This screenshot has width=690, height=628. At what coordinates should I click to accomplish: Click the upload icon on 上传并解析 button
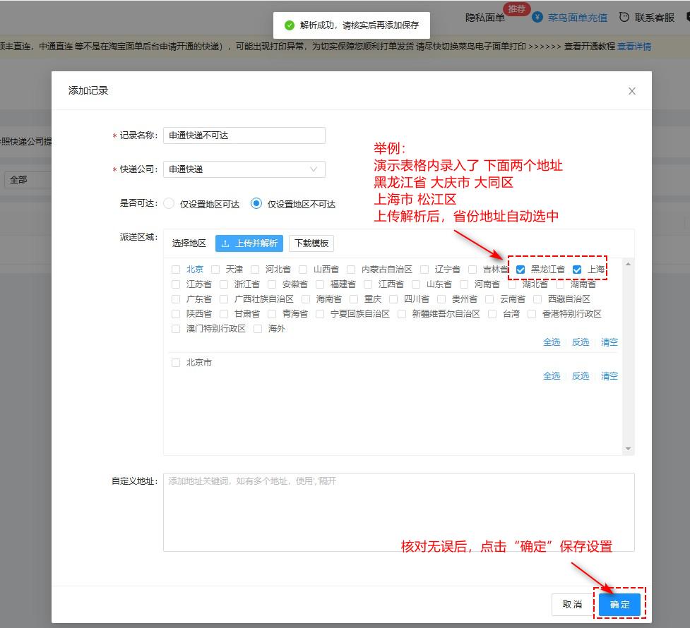tap(227, 243)
